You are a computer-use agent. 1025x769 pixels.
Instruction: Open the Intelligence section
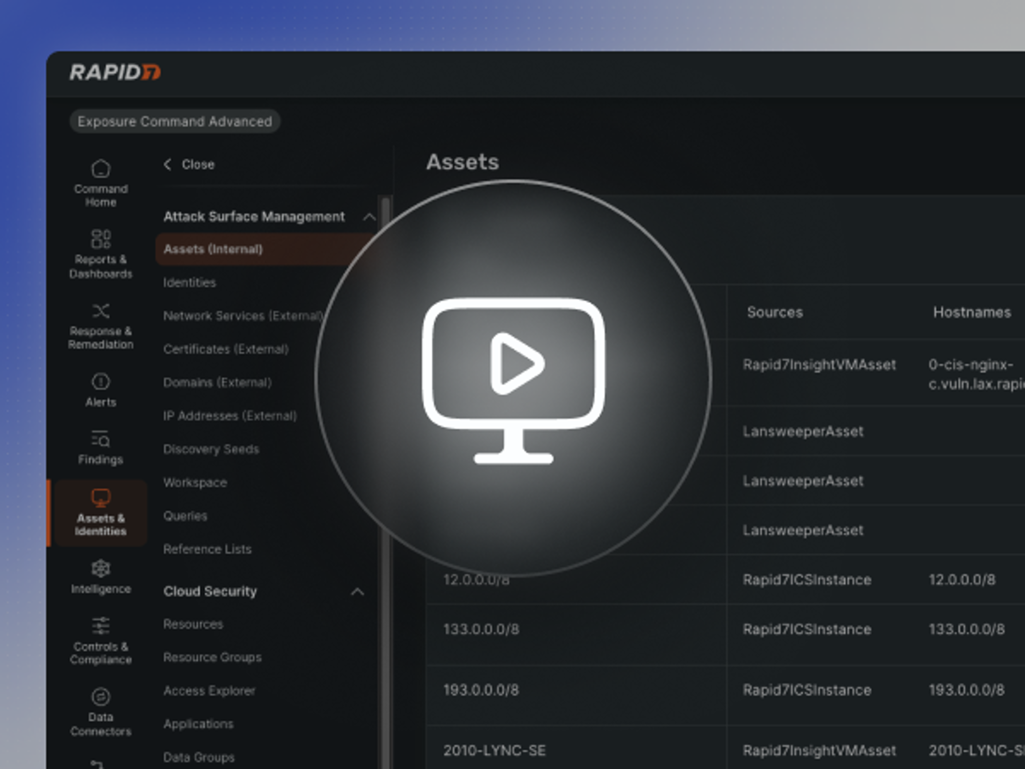click(x=101, y=577)
